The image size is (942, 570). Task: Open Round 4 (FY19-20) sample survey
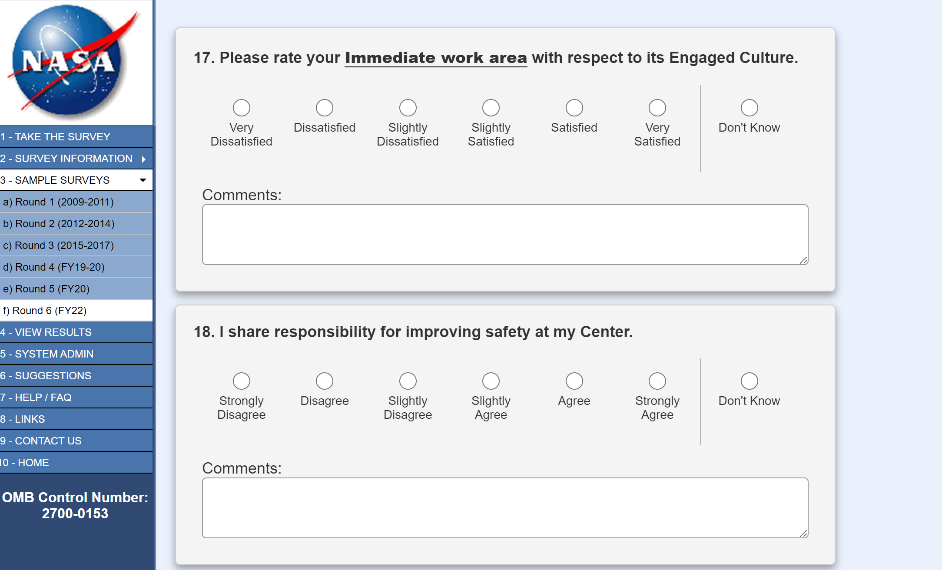click(54, 267)
